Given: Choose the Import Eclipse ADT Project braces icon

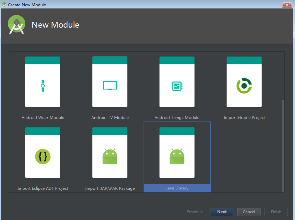Looking at the screenshot, I should coord(43,157).
